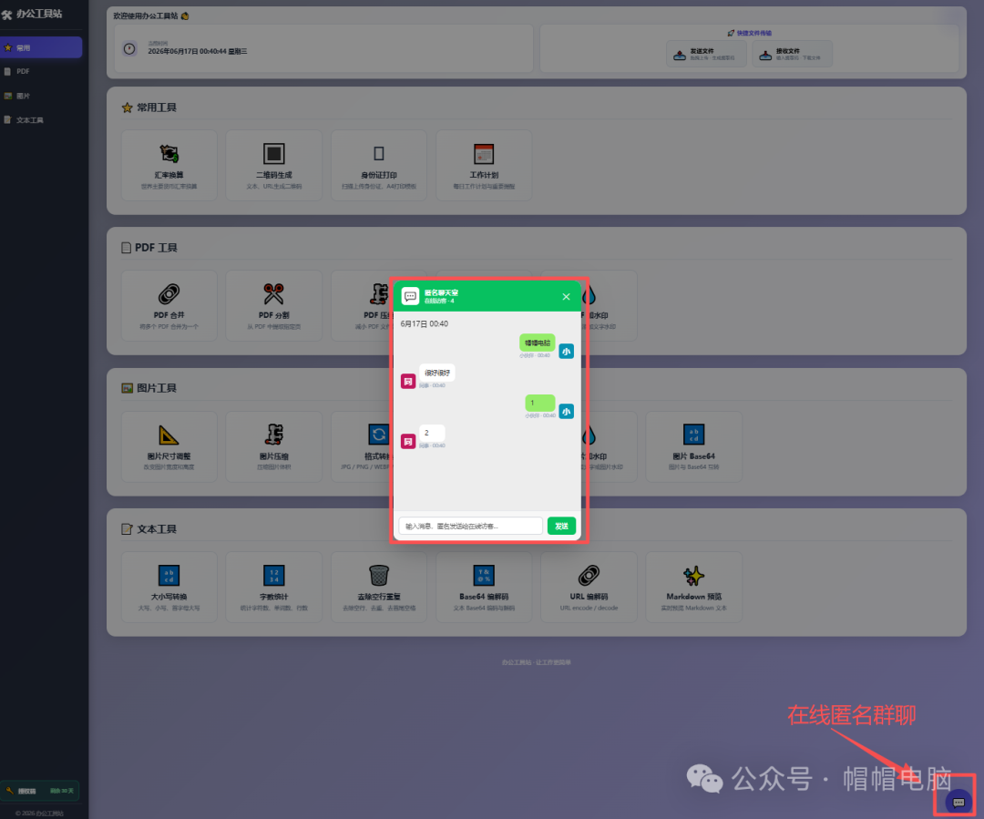Click the white message bubble reading 2
The width and height of the screenshot is (984, 819).
432,433
